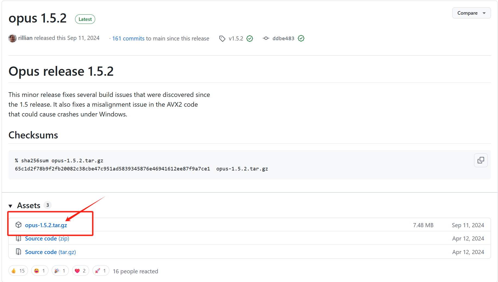Open rillian's user profile link

[25, 38]
